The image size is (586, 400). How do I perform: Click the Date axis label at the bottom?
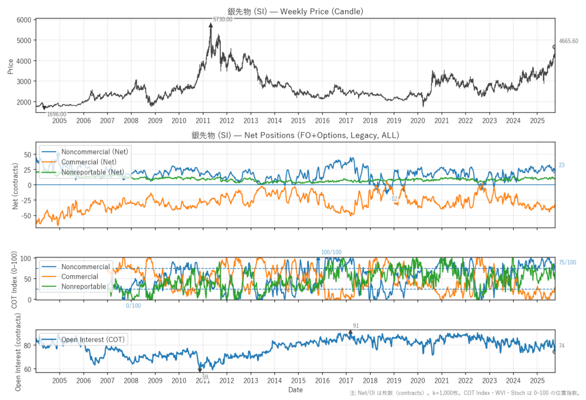coord(295,390)
